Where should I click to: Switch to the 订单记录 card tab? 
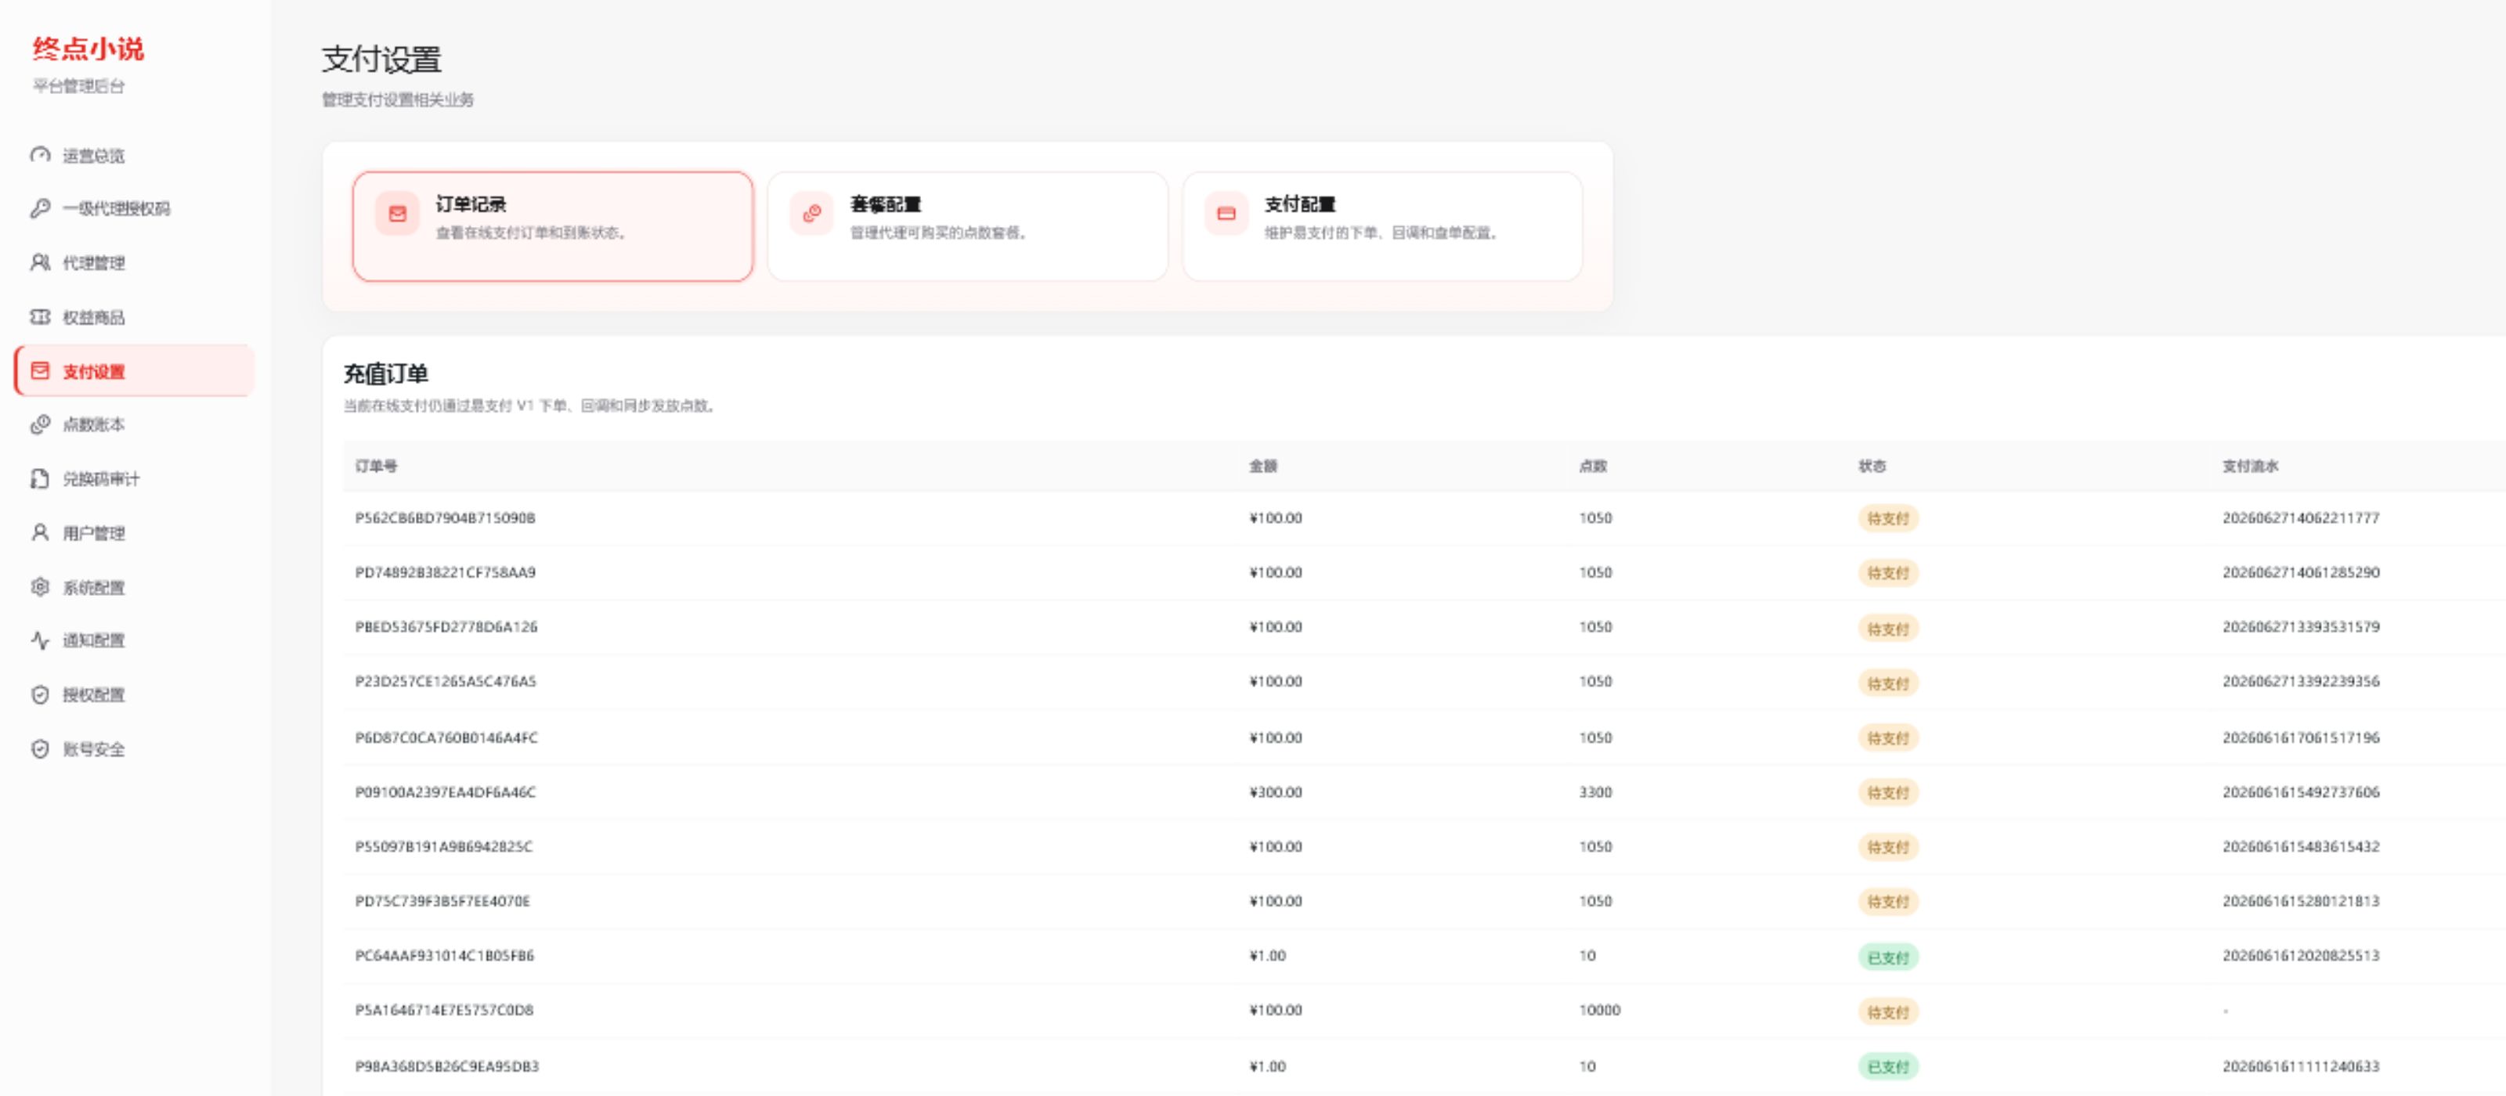pyautogui.click(x=553, y=226)
